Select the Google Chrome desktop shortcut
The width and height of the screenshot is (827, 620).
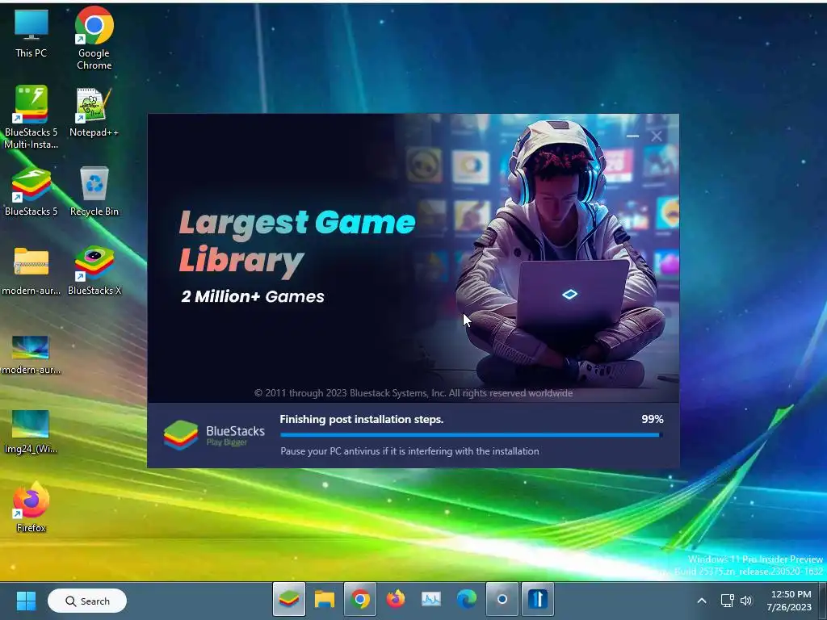click(x=94, y=38)
